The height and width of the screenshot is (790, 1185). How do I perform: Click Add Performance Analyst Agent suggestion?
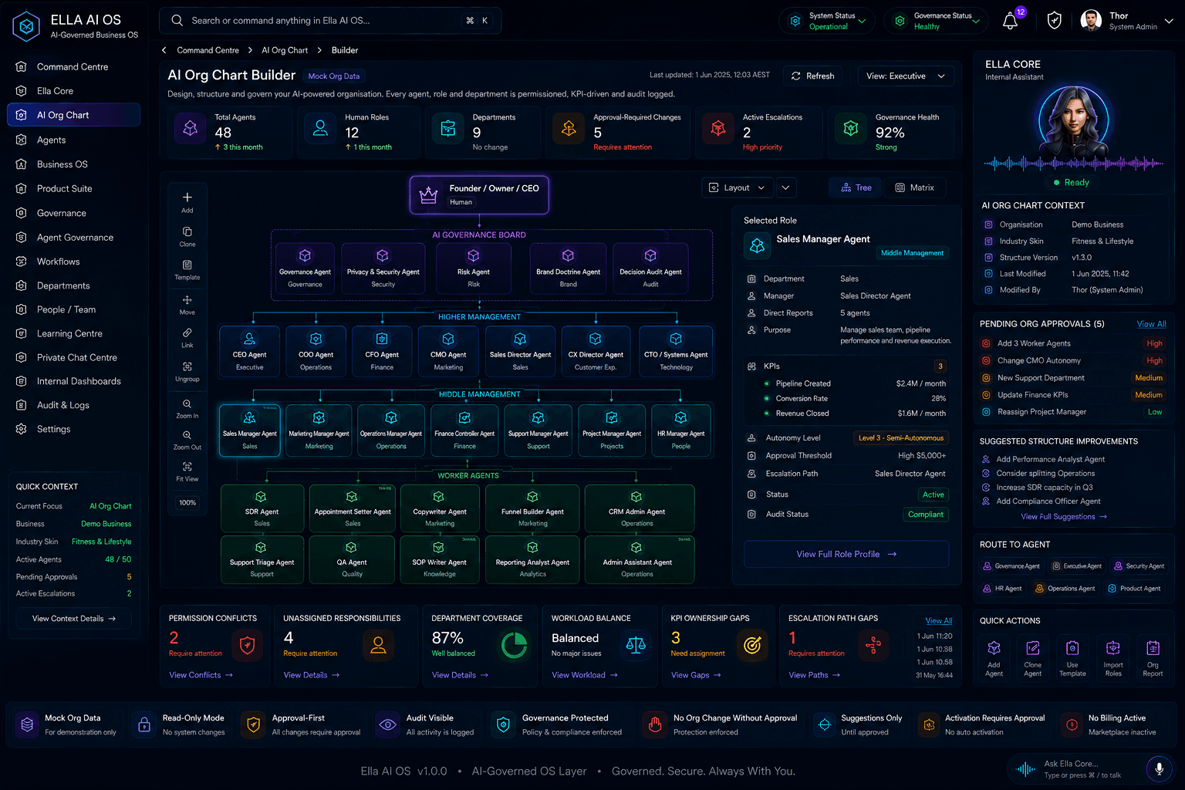(1050, 459)
